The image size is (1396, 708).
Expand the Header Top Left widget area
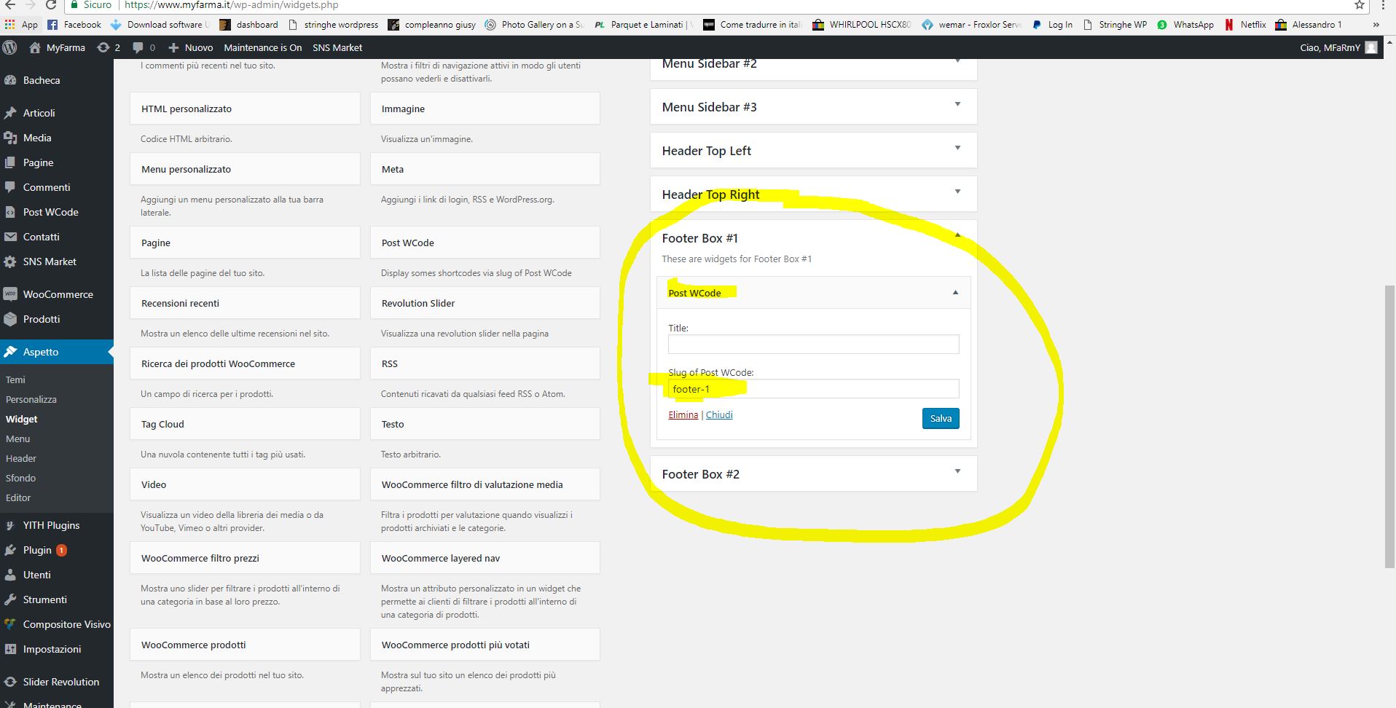coord(957,149)
